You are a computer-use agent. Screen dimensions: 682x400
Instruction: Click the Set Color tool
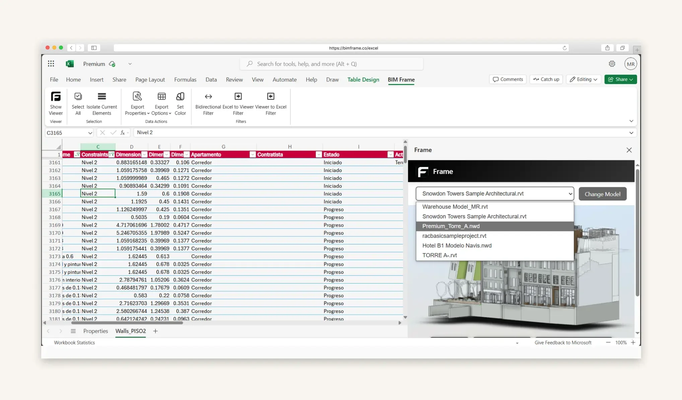180,103
